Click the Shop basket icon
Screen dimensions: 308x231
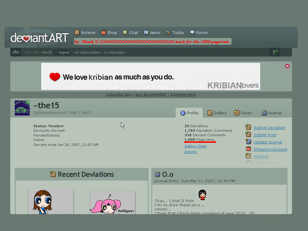click(103, 32)
